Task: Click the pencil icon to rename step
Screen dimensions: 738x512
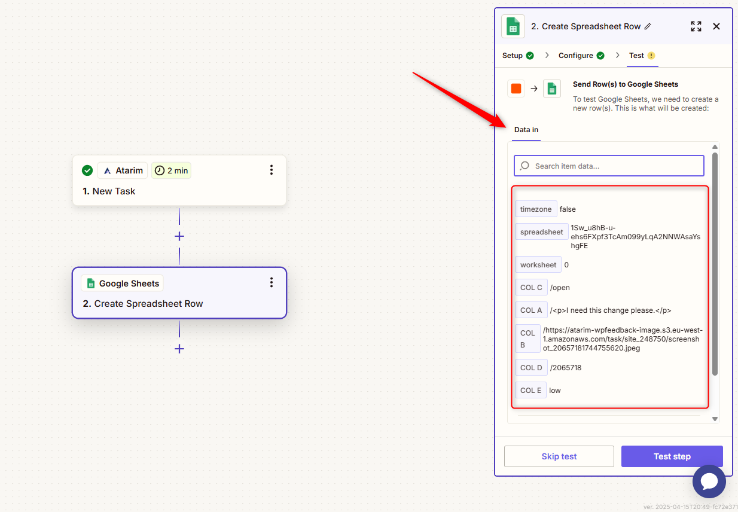Action: pos(648,26)
